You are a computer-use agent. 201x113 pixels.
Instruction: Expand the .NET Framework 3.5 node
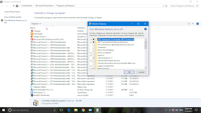click(x=91, y=40)
